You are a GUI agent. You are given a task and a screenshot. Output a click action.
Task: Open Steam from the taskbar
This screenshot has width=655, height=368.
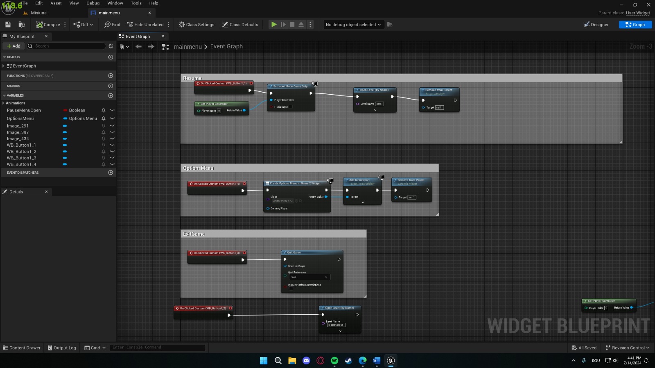click(348, 361)
